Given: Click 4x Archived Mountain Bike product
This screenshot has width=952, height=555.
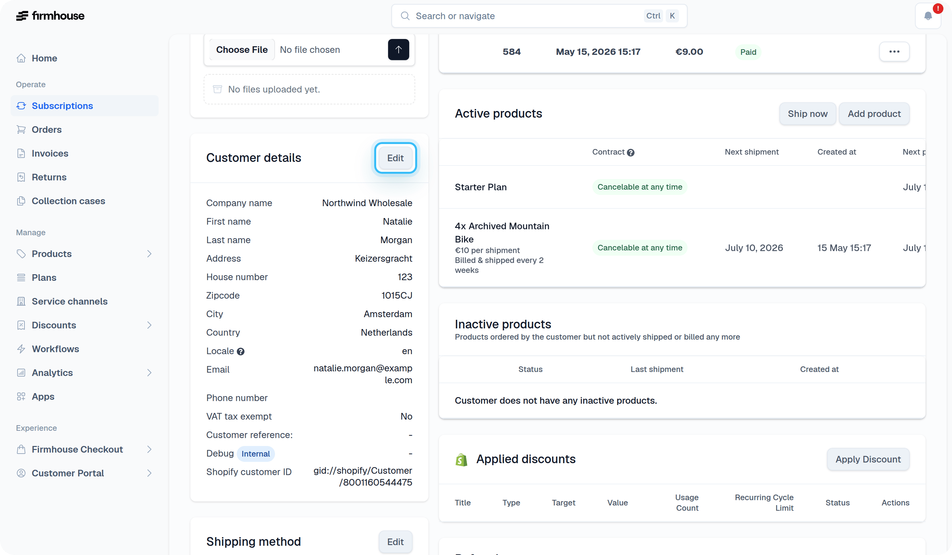Looking at the screenshot, I should click(502, 233).
